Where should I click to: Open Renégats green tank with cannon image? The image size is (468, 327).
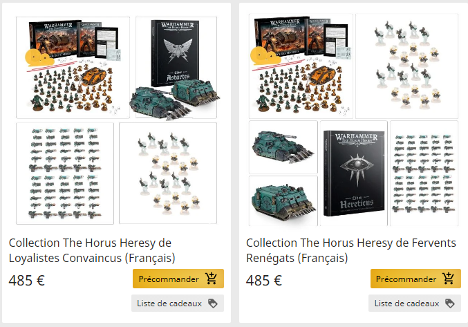pyautogui.click(x=283, y=147)
